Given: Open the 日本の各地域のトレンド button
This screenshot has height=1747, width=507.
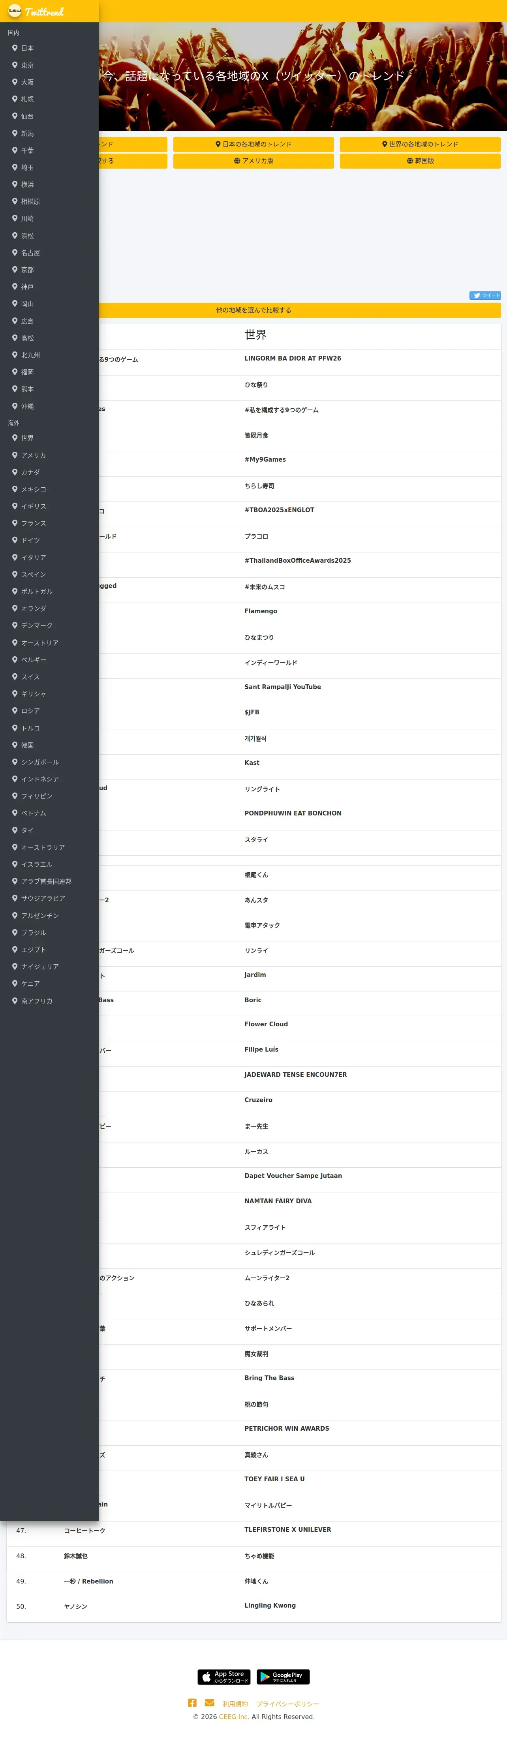Looking at the screenshot, I should click(253, 145).
